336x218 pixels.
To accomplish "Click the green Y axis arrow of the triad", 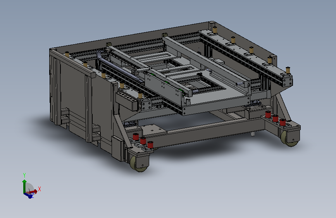I will pos(24,186).
